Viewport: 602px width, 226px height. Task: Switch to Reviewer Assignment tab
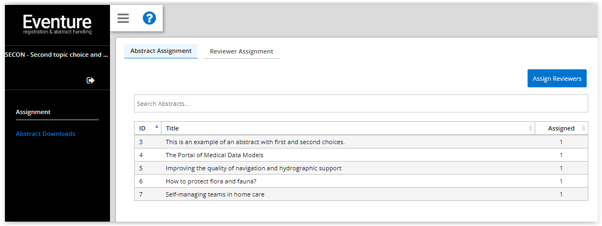[241, 51]
